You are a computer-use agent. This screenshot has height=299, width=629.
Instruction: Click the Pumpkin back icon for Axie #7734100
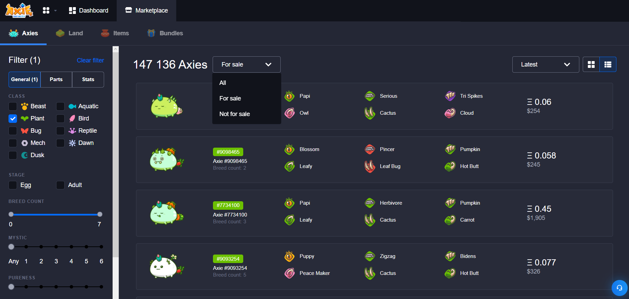tap(450, 203)
